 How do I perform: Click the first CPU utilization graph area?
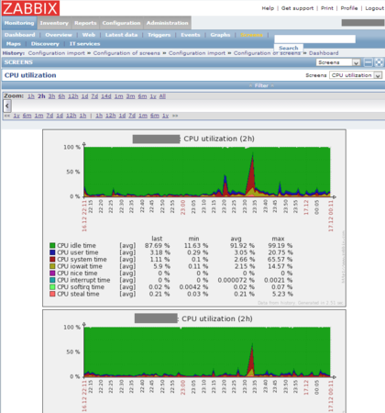coord(207,172)
